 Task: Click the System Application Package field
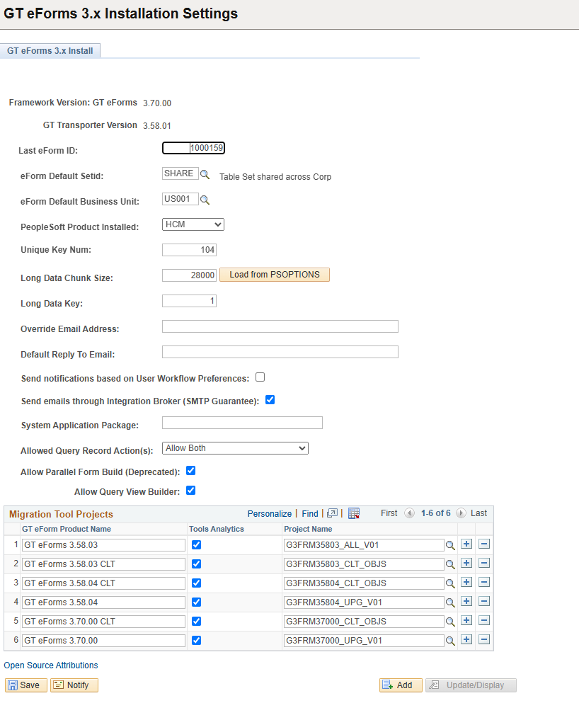click(x=243, y=423)
